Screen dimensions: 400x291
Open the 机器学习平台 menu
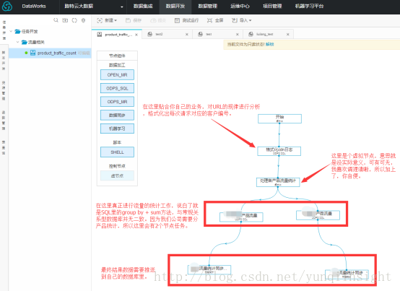(309, 6)
